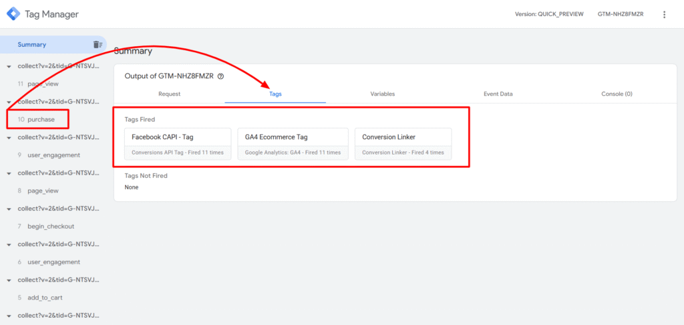Switch to the Variables tab

click(382, 94)
